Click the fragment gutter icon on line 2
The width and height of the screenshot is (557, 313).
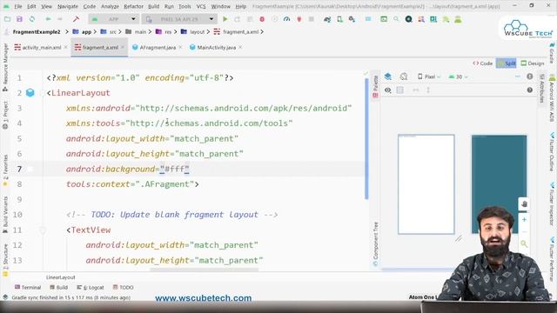pyautogui.click(x=30, y=93)
